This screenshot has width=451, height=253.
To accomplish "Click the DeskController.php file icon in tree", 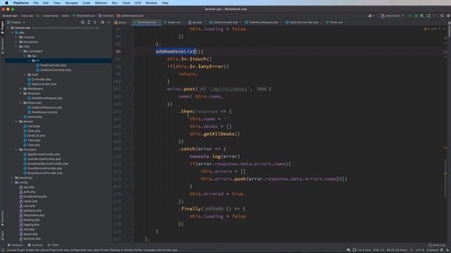I will 37,65.
